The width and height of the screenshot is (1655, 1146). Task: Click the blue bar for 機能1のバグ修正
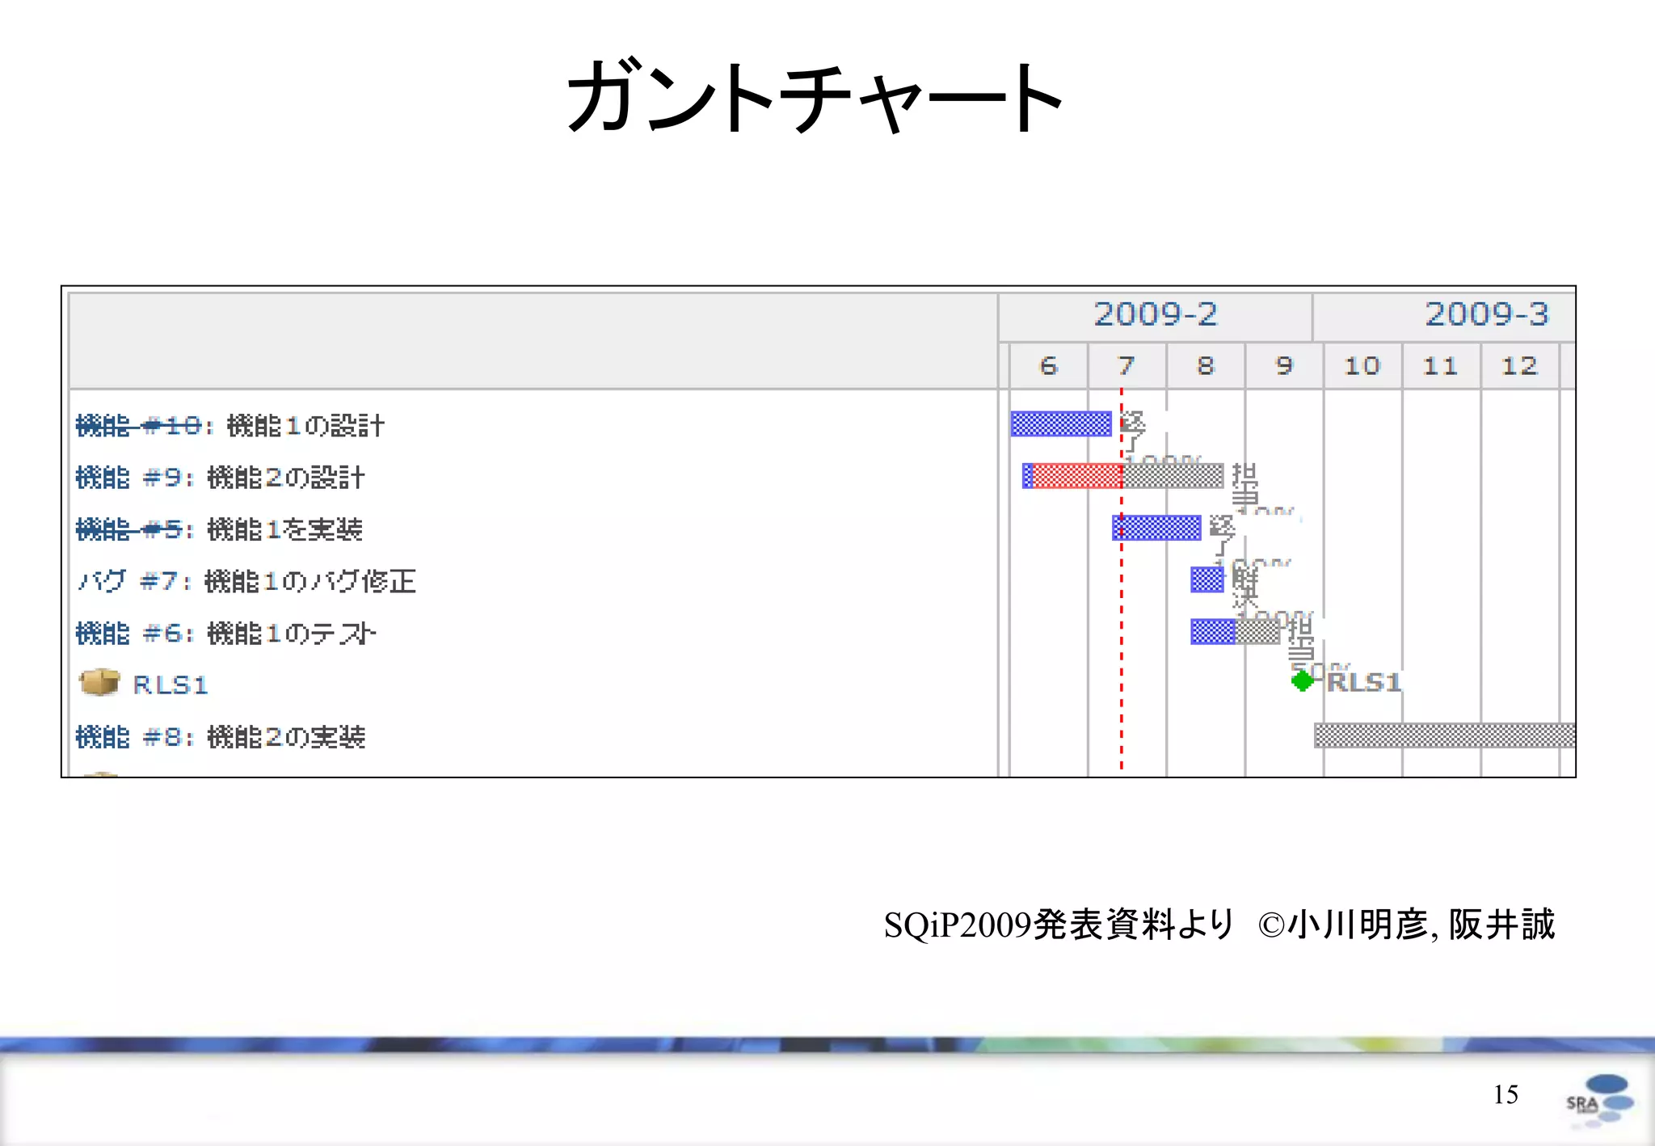(x=1207, y=579)
